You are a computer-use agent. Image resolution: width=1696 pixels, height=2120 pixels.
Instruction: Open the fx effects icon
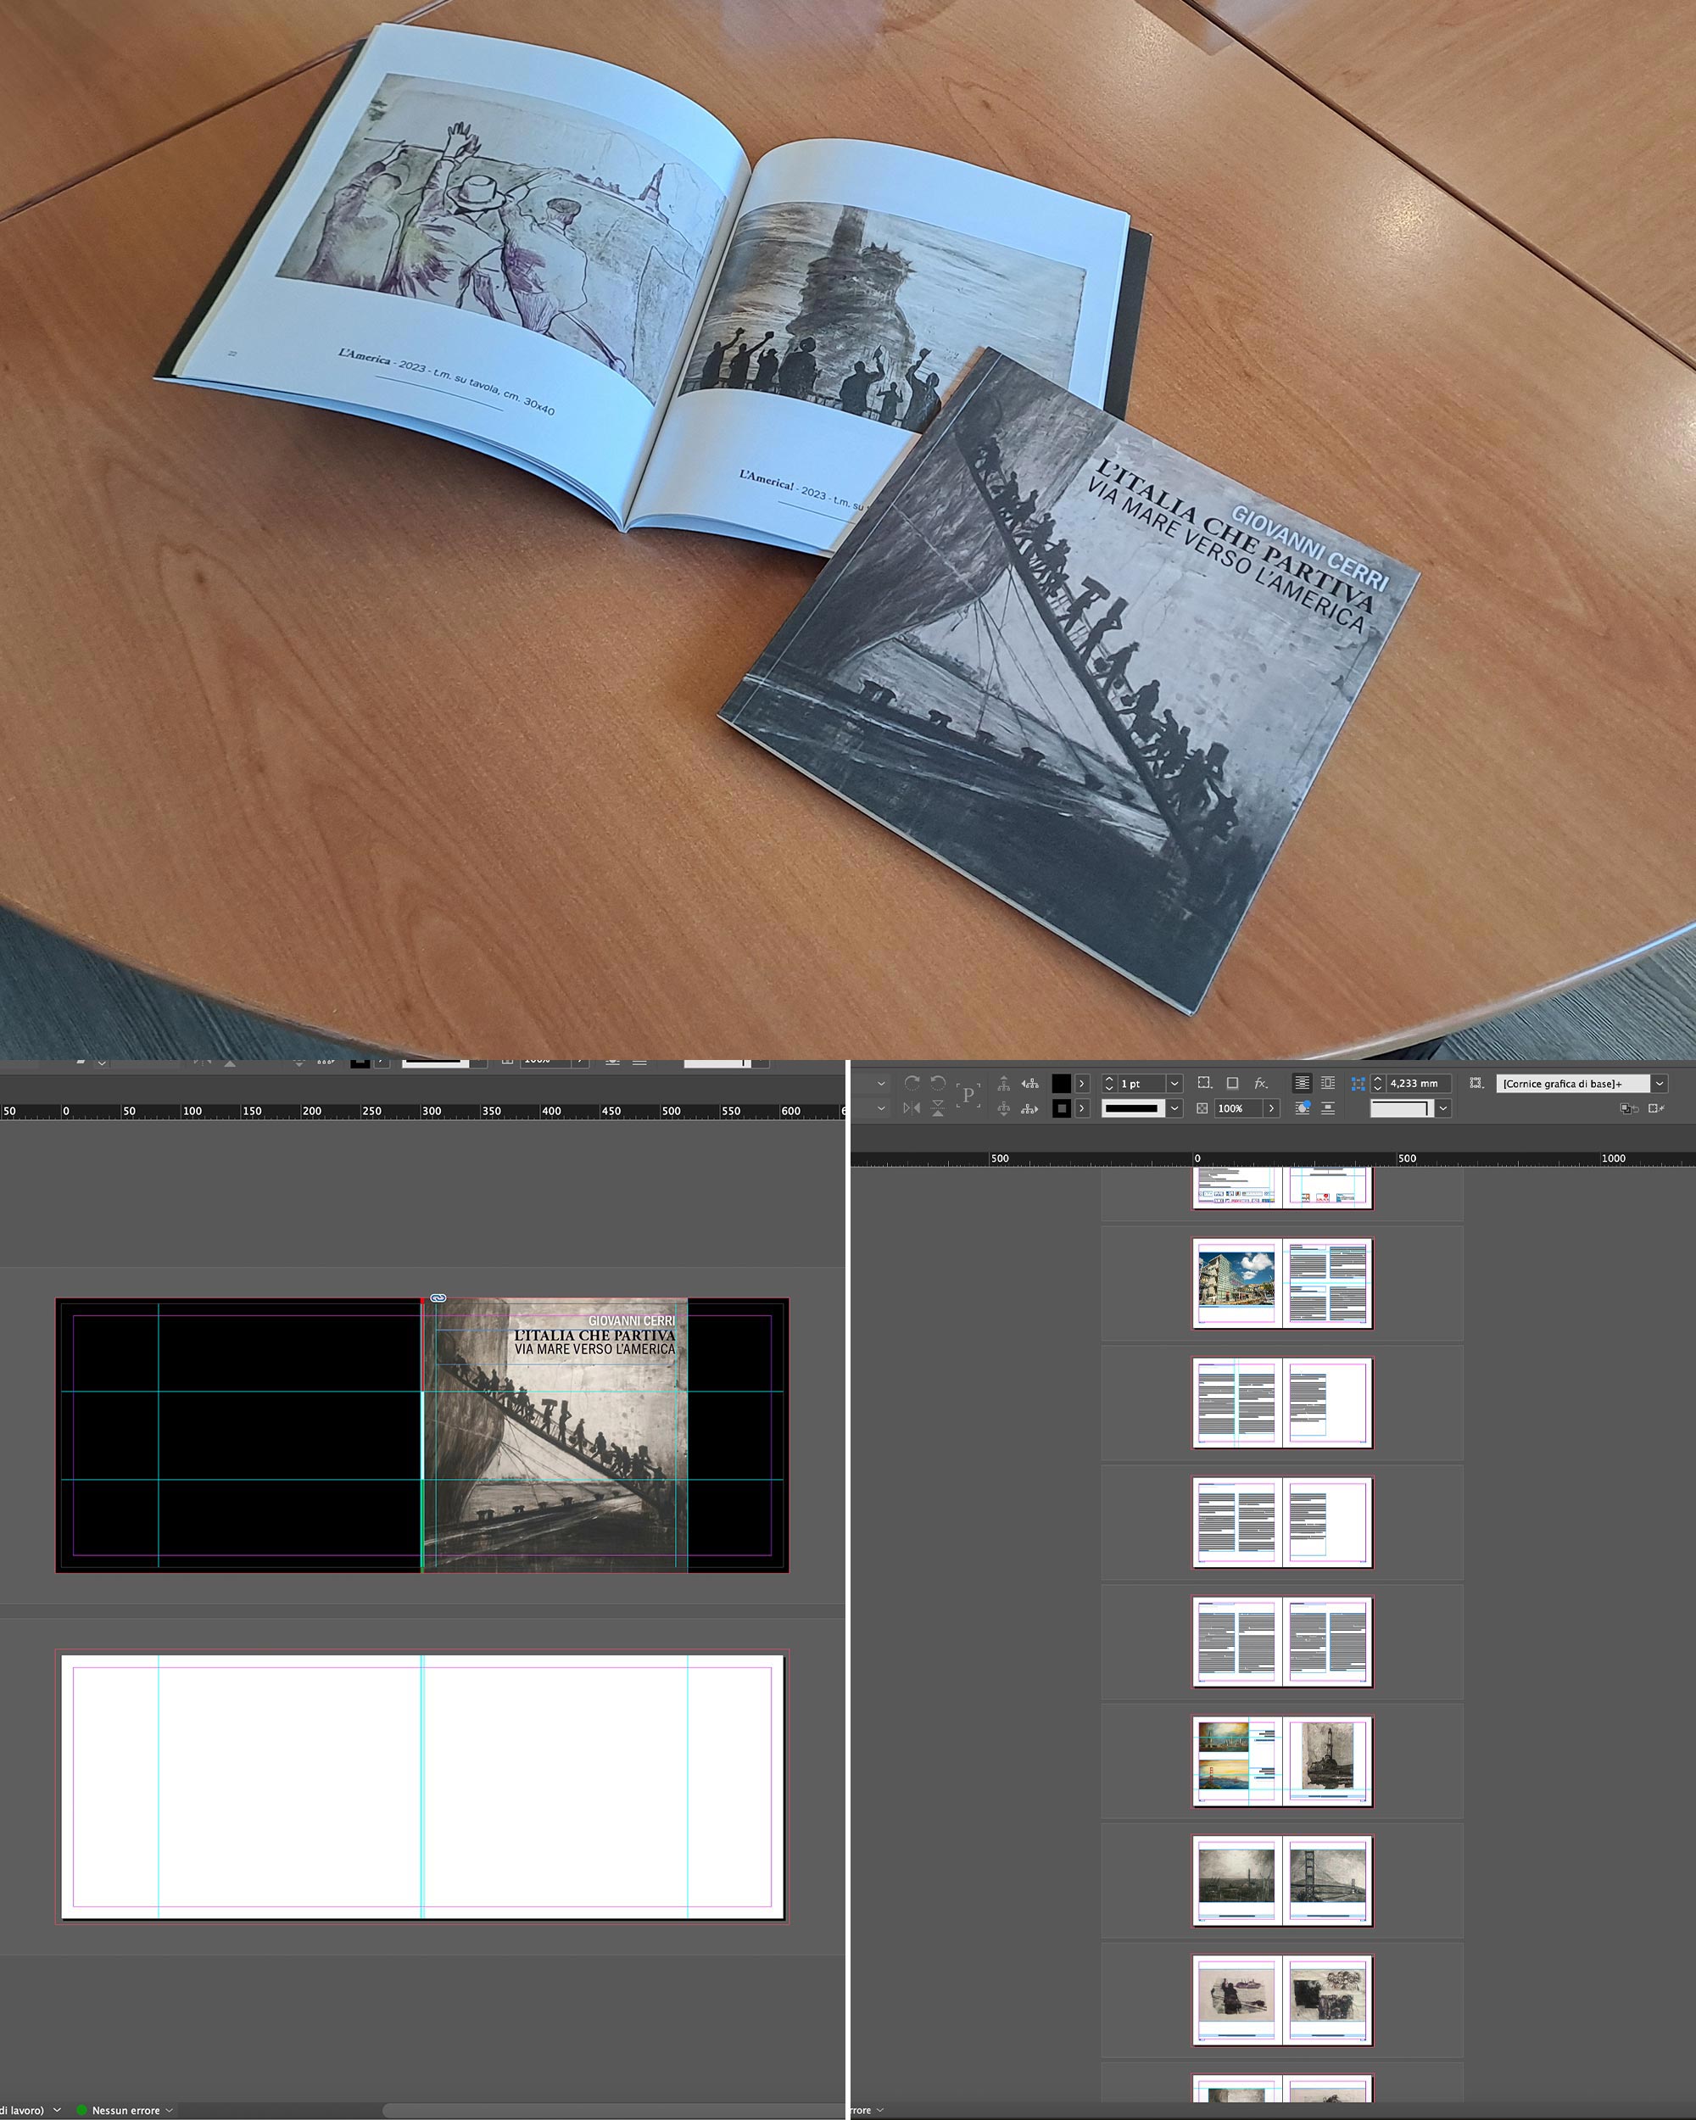pos(1262,1084)
